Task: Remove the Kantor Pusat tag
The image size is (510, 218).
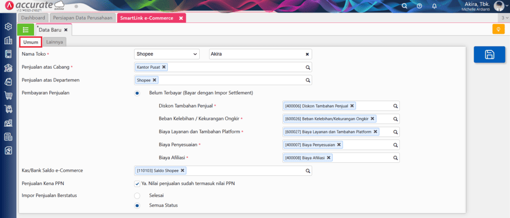Action: (x=164, y=67)
